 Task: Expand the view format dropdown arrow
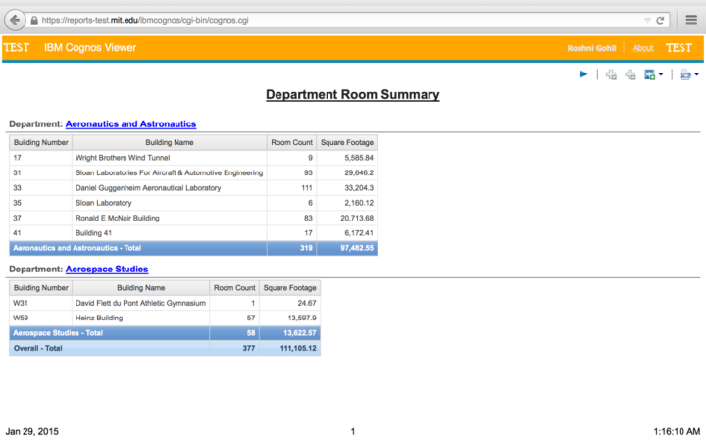pyautogui.click(x=696, y=74)
